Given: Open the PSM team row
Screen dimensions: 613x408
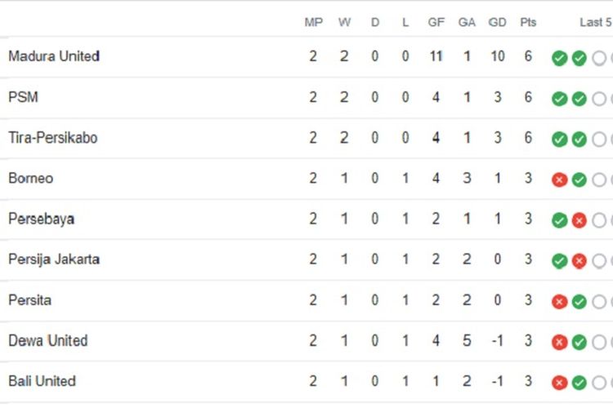Looking at the screenshot, I should [x=306, y=98].
